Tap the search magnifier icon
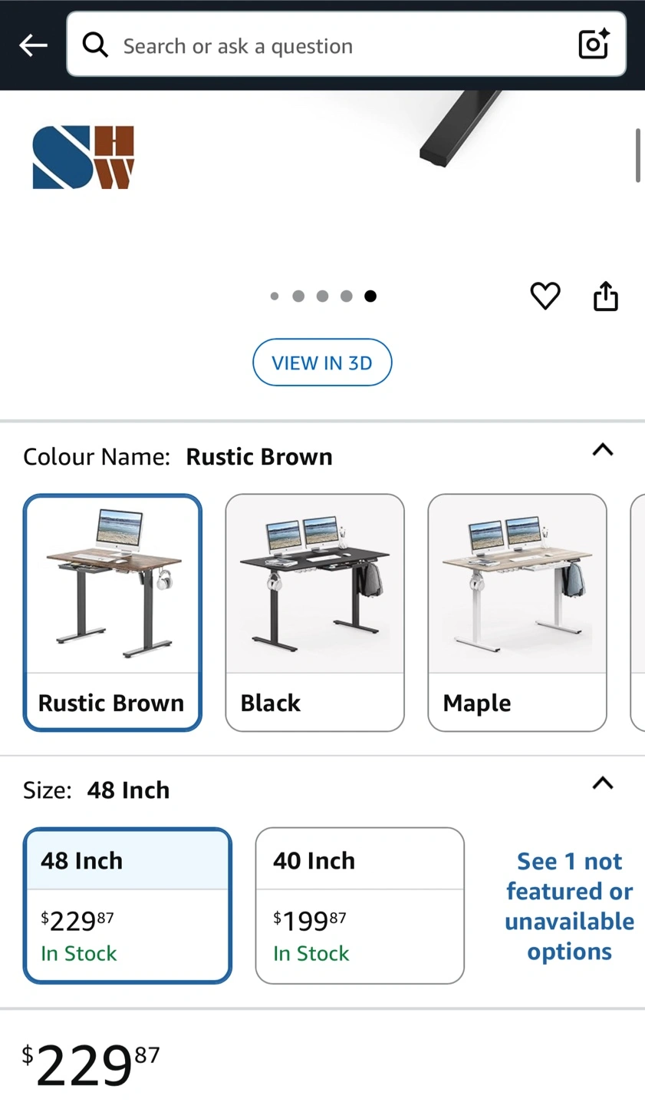This screenshot has height=1106, width=645. (95, 45)
